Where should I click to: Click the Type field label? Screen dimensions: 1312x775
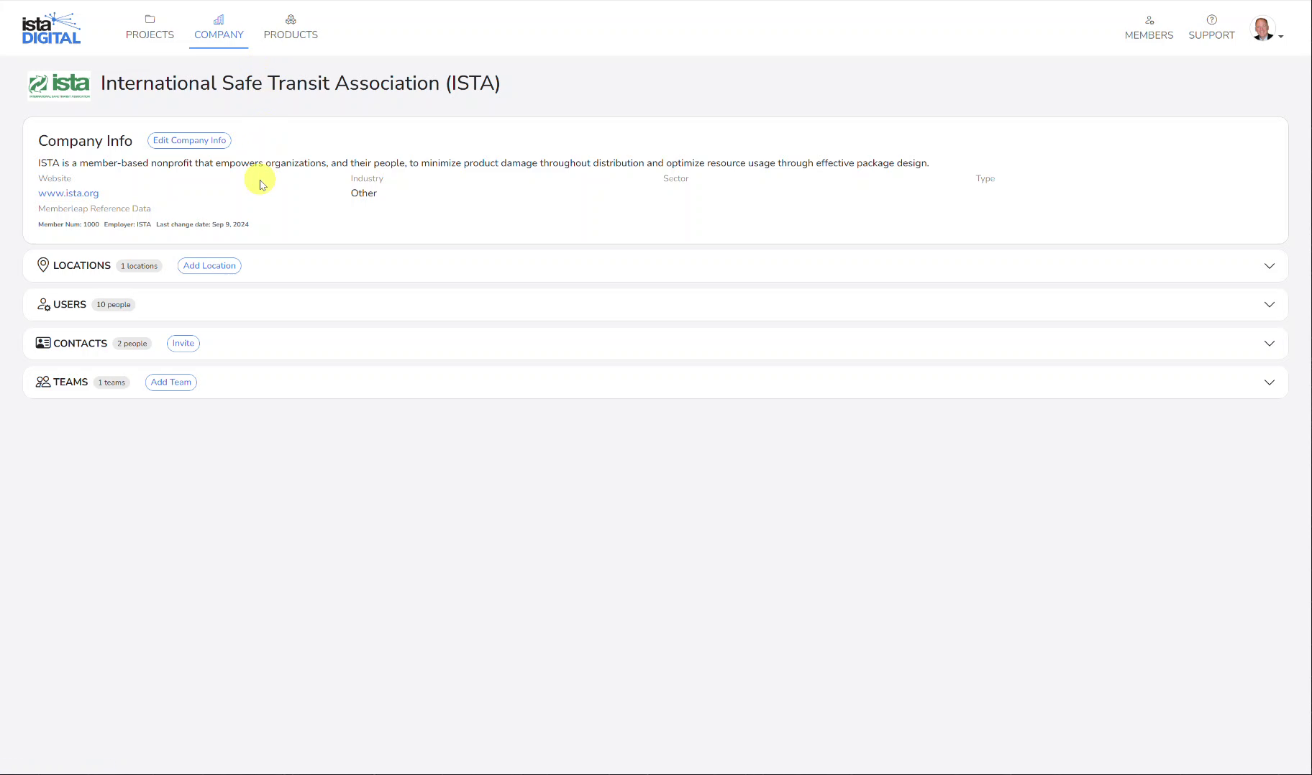coord(985,178)
